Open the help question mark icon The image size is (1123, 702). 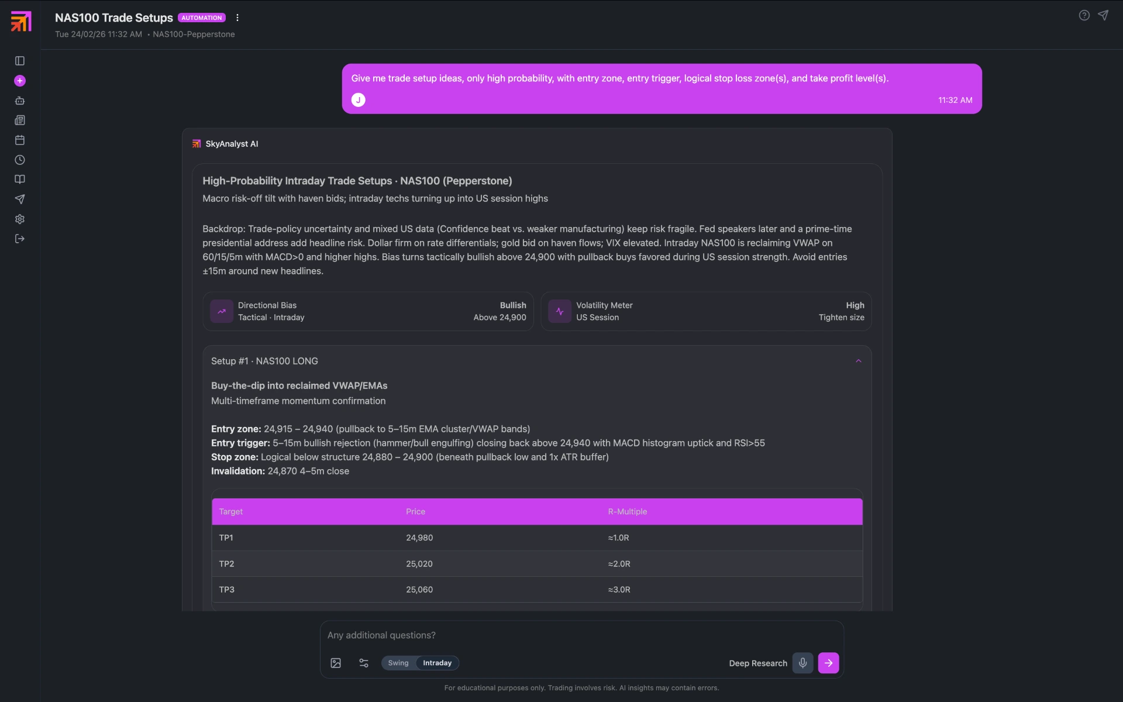1084,15
